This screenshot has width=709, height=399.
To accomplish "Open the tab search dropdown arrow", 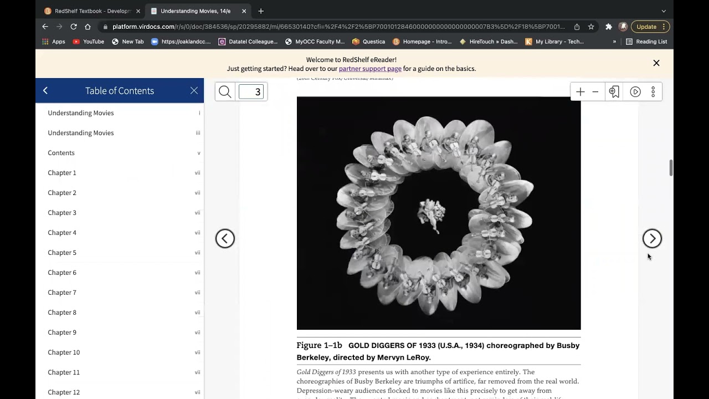I will [x=664, y=11].
